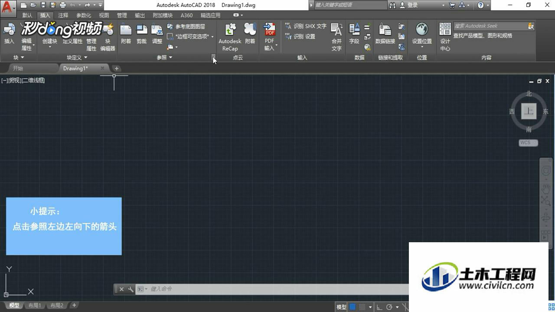Viewport: 555px width, 312px height.
Task: Click the full navigation wheel icon
Action: coord(546,170)
